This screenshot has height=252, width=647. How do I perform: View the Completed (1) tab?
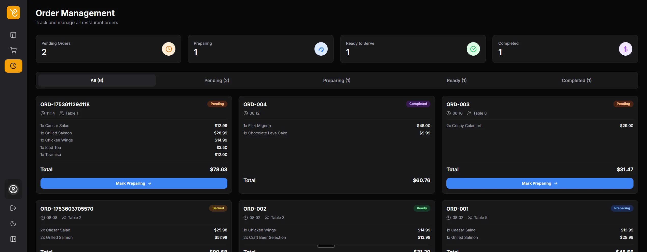(576, 81)
